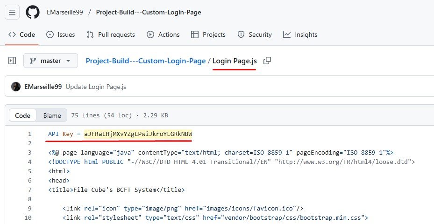Viewport: 434px width, 224px height.
Task: Click the Pull requests branch icon
Action: 90,35
